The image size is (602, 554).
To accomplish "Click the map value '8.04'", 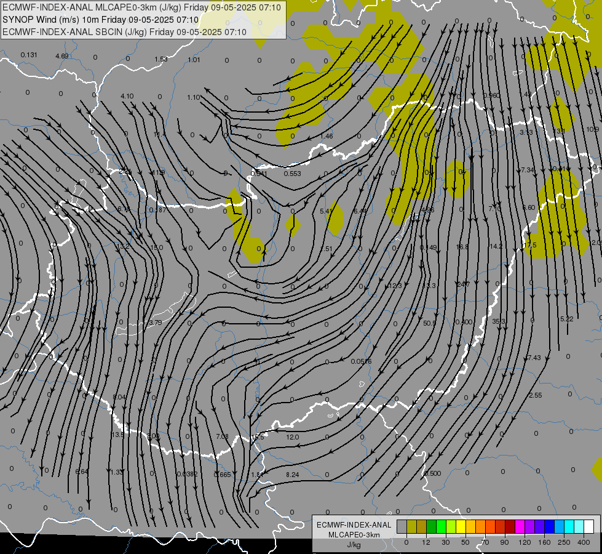I will coord(119,397).
